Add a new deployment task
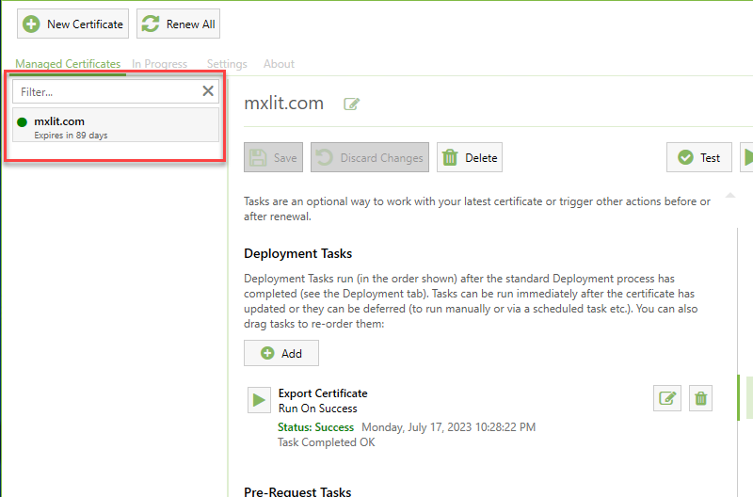753x497 pixels. click(x=280, y=353)
